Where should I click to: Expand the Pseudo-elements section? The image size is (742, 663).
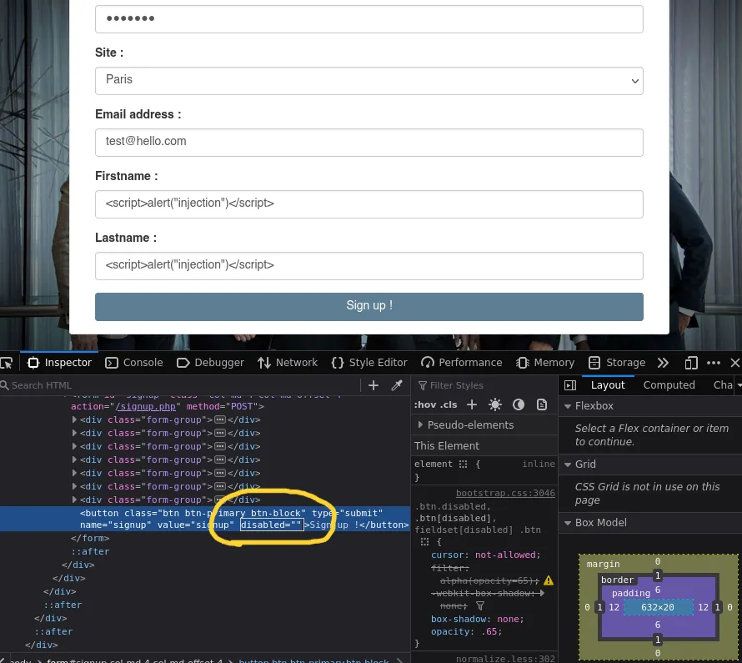click(x=420, y=425)
